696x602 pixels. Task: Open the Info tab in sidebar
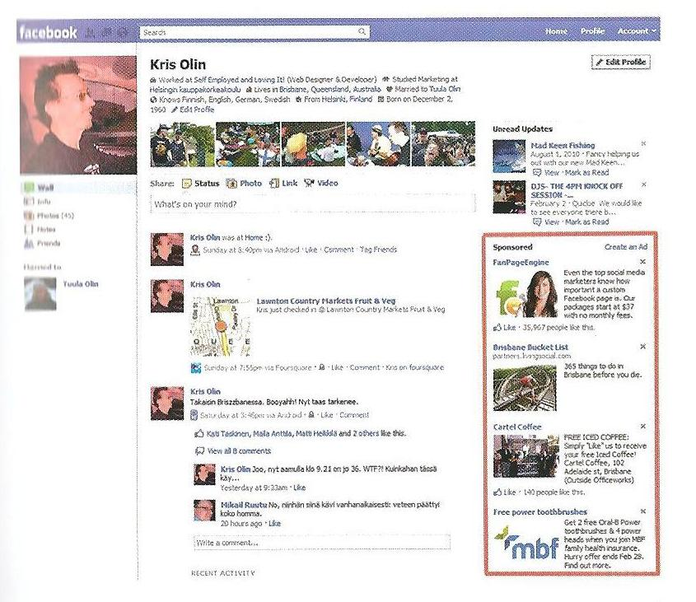(37, 202)
